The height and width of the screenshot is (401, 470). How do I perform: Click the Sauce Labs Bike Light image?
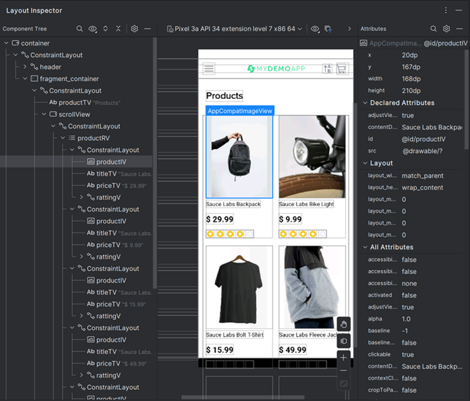click(x=312, y=156)
